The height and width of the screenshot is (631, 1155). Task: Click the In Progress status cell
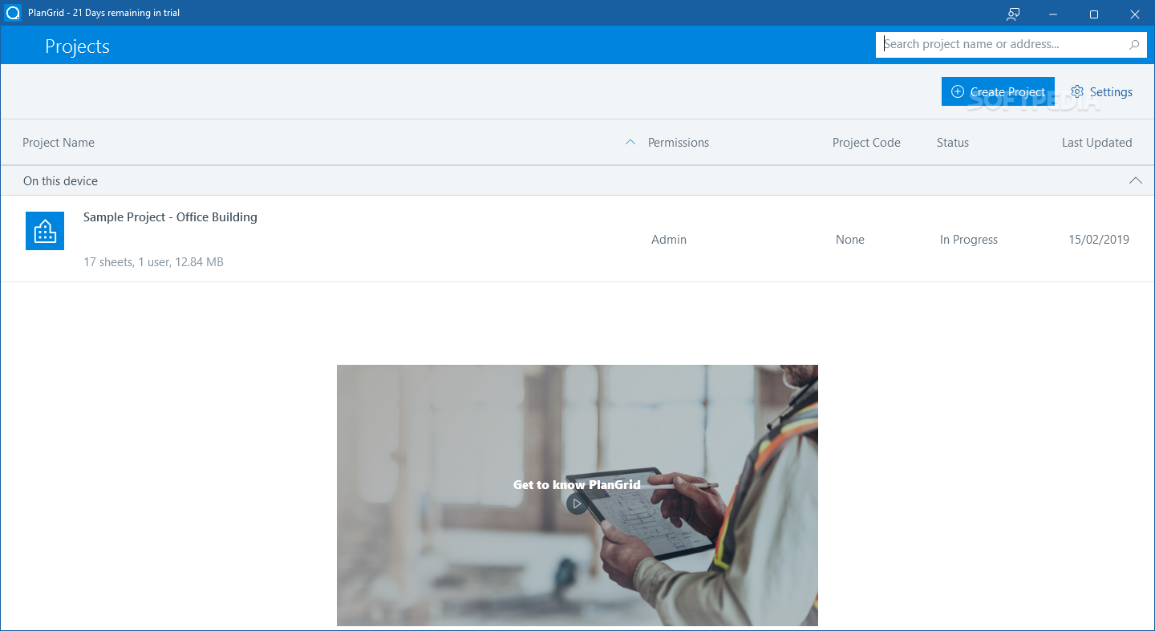coord(969,240)
